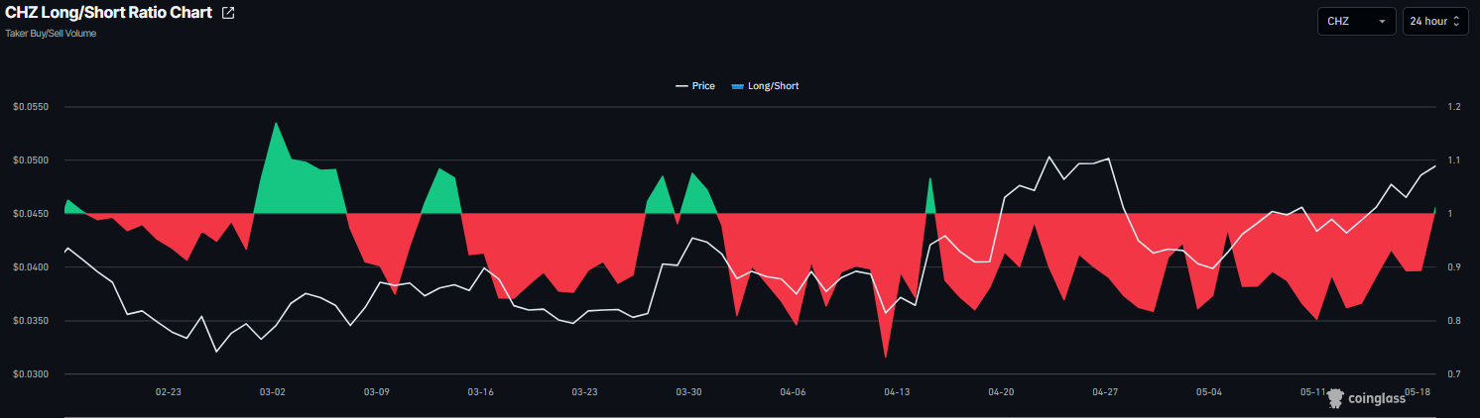The image size is (1480, 418).
Task: Click the 05-04 date label
Action: (1210, 392)
